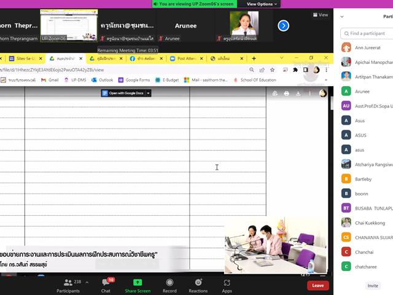
Task: Open the UP-DMS bookmark
Action: [x=75, y=80]
